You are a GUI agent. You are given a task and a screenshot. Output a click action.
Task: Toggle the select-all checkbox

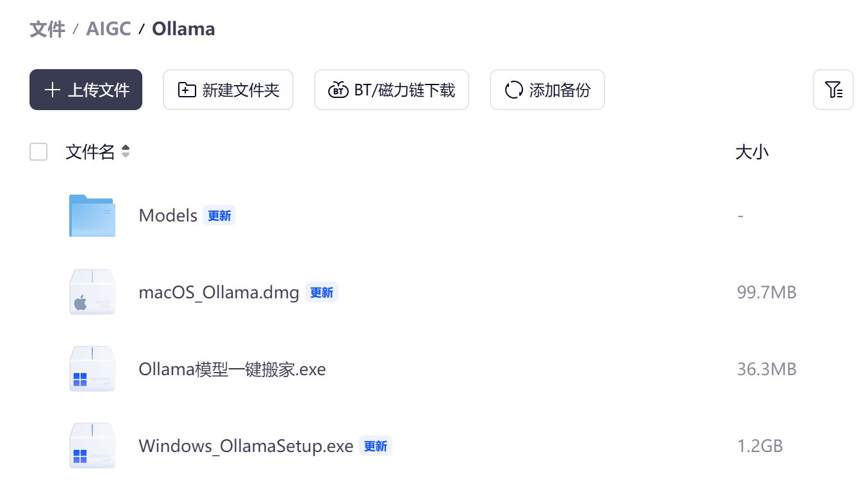tap(38, 152)
